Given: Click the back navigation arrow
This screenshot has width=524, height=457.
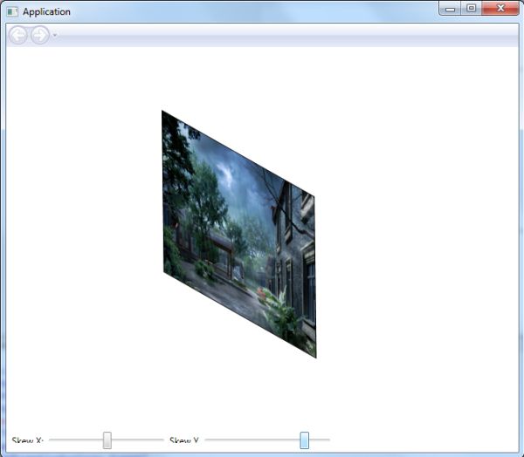Looking at the screenshot, I should coord(18,35).
